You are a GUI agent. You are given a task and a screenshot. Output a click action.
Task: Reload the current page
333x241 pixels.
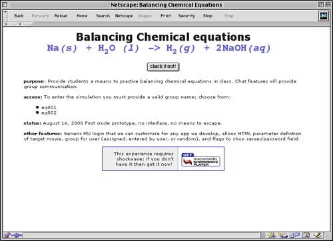[x=61, y=16]
